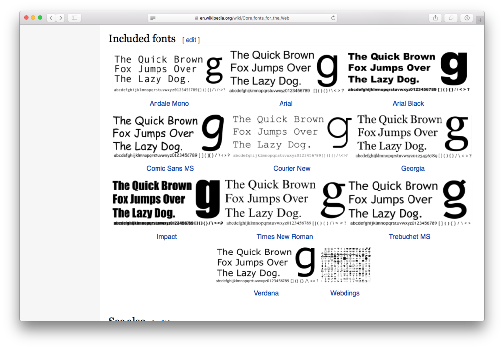Open the Trebuchet MS link
This screenshot has width=504, height=349.
coord(409,237)
